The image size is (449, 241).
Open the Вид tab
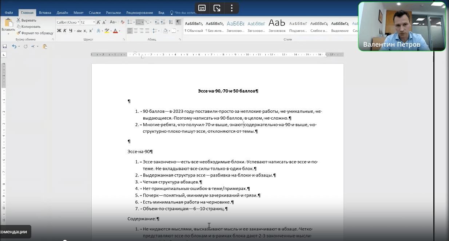(x=162, y=12)
